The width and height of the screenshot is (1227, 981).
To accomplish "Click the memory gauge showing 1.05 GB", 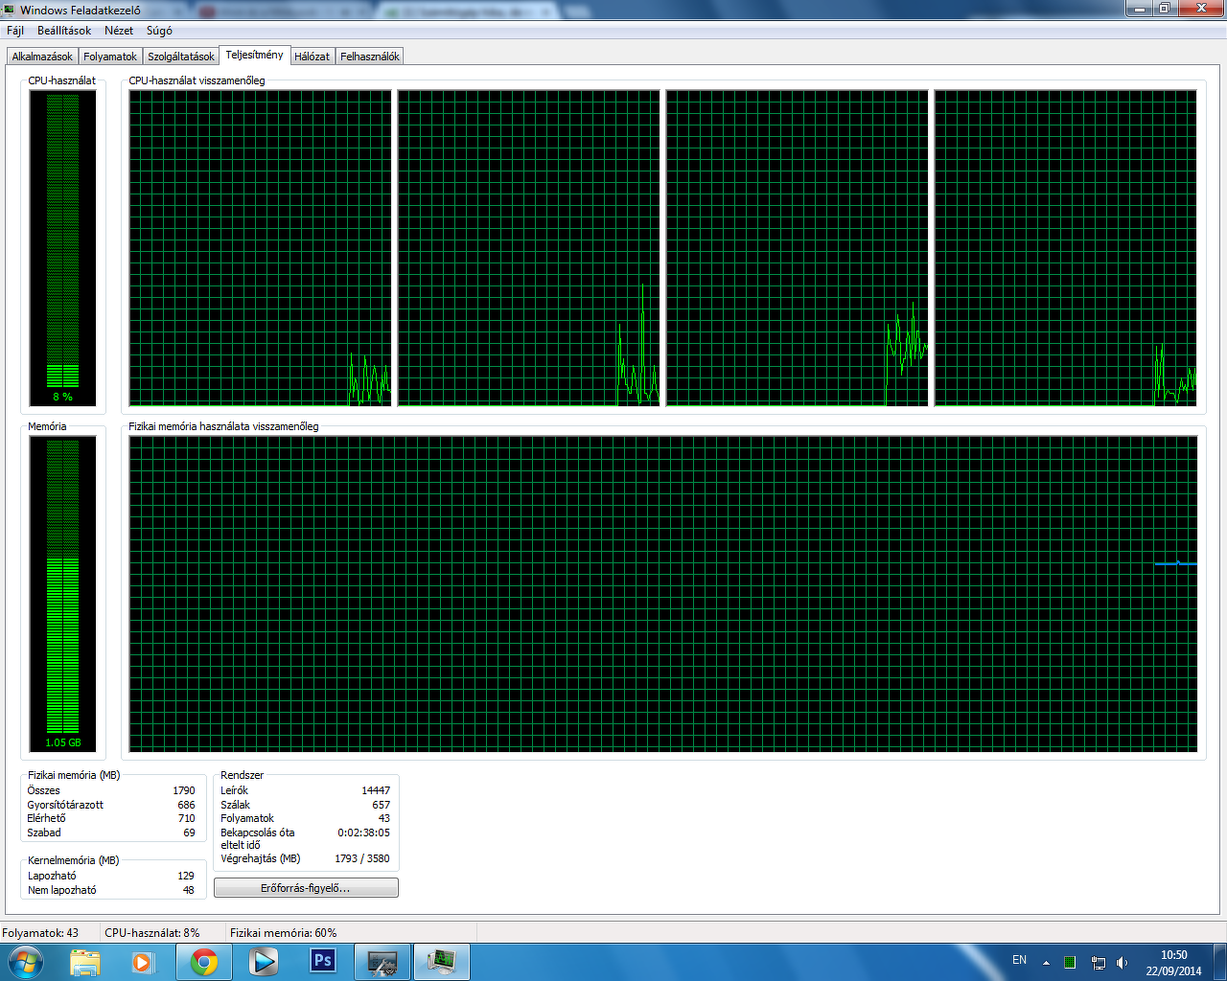I will (x=62, y=594).
